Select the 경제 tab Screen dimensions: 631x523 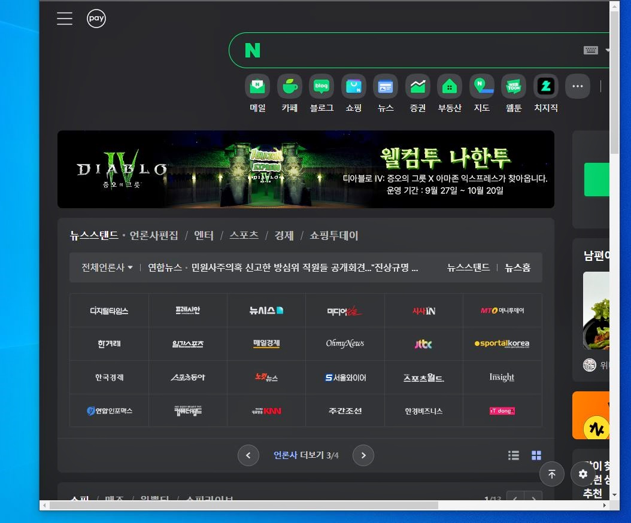(x=284, y=235)
